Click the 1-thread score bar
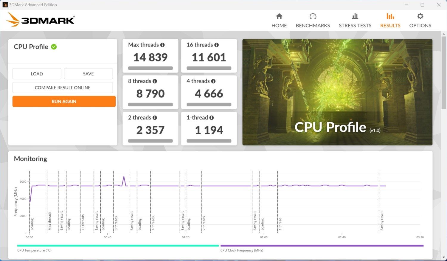 point(209,141)
